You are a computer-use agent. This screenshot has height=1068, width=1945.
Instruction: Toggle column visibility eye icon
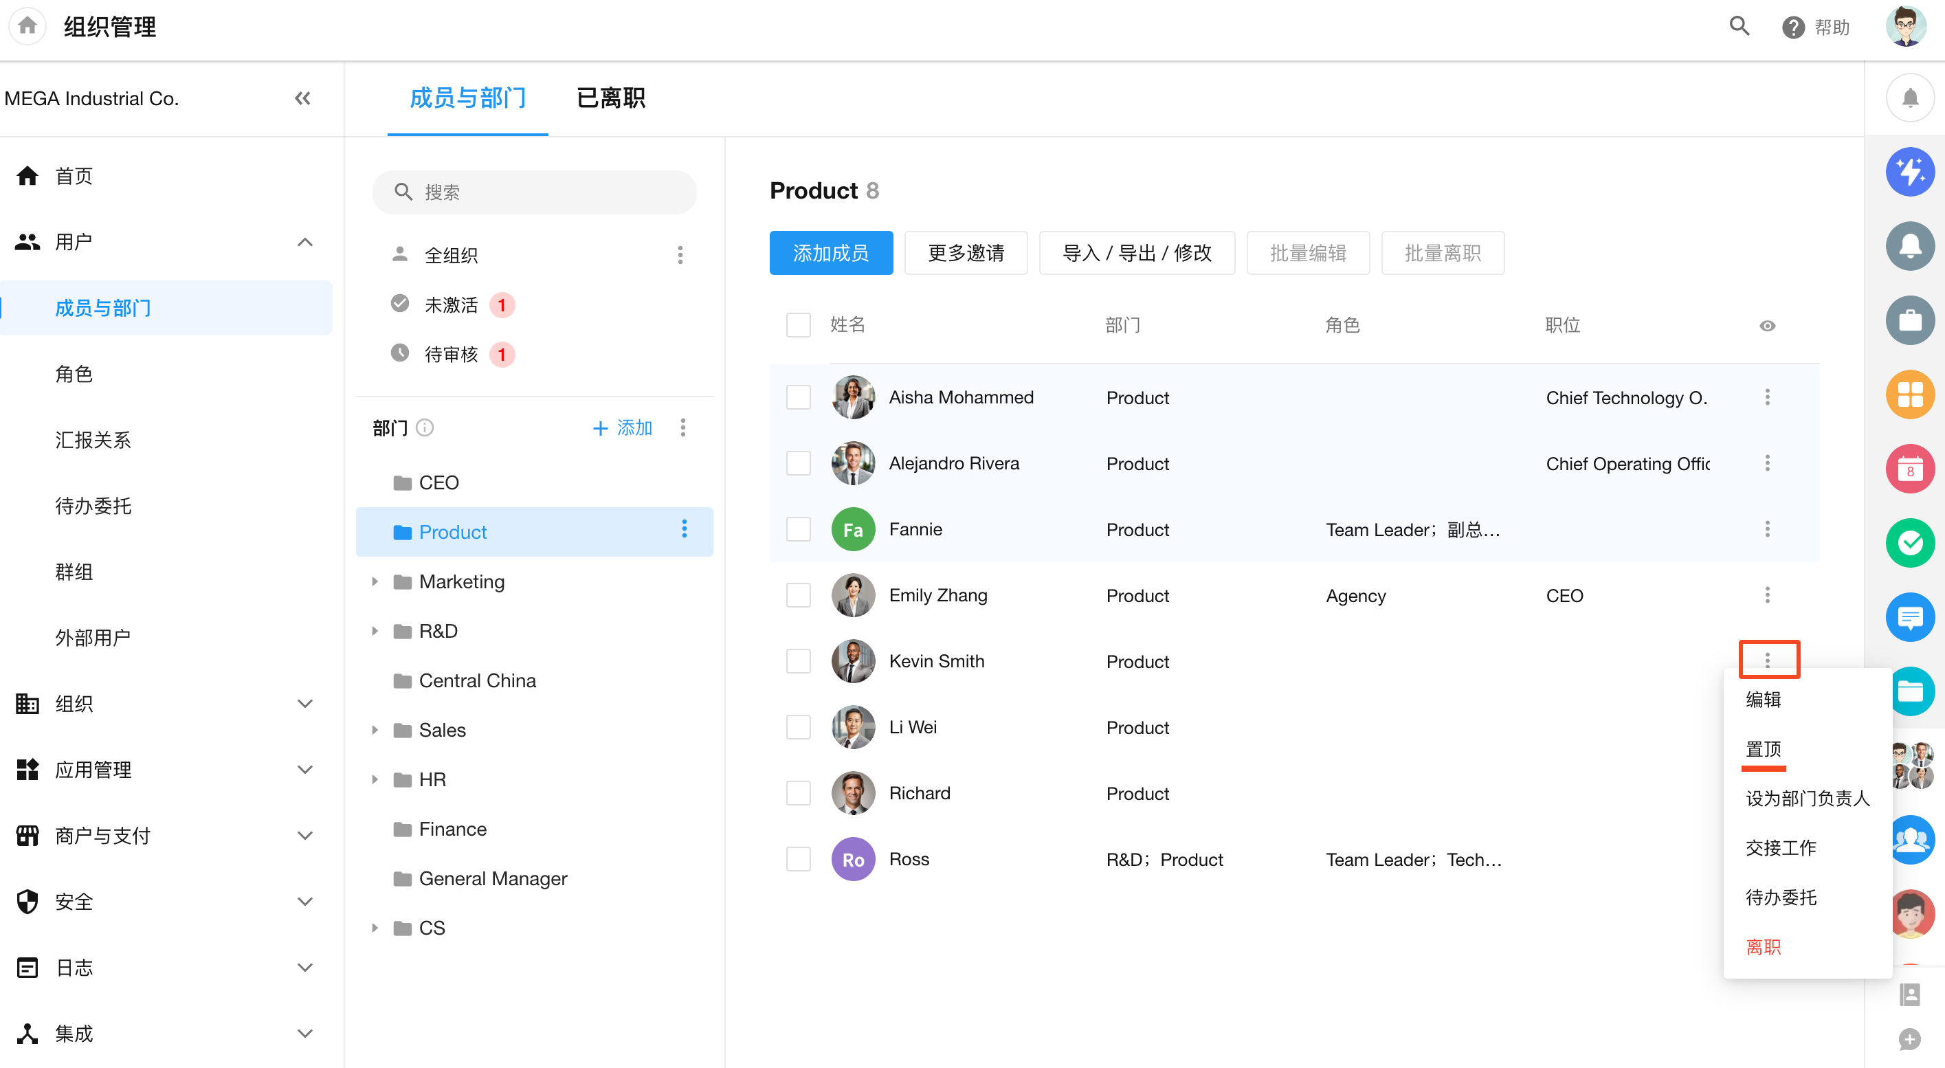[x=1767, y=326]
